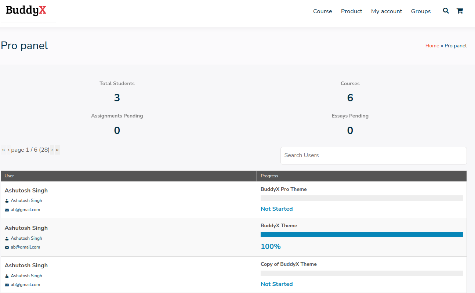Click Not Started under BuddyX Pro Theme
Screen dimensions: 475x293
tap(276, 209)
